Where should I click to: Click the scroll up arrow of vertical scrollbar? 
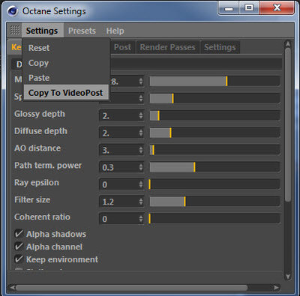288,44
